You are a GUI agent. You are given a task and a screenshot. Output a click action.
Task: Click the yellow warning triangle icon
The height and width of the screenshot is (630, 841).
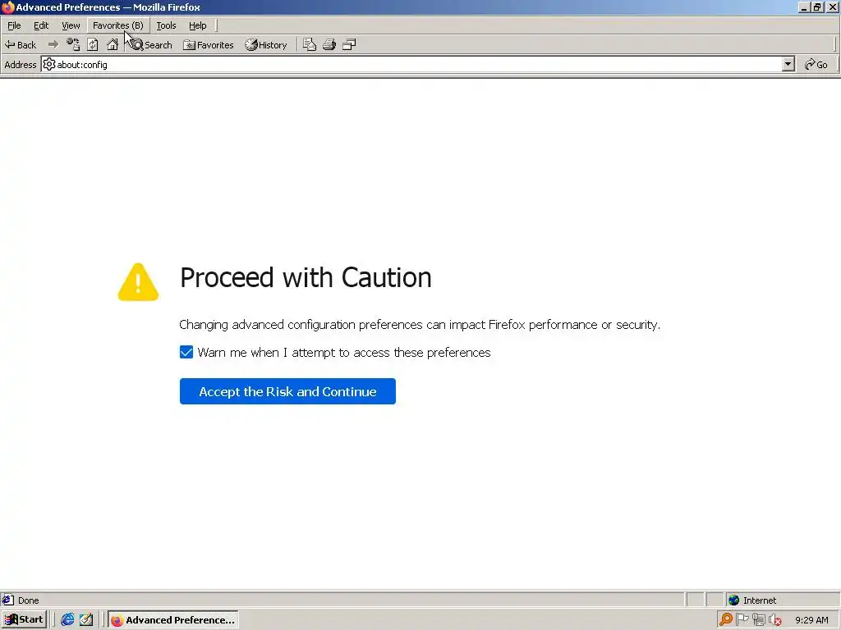tap(138, 282)
